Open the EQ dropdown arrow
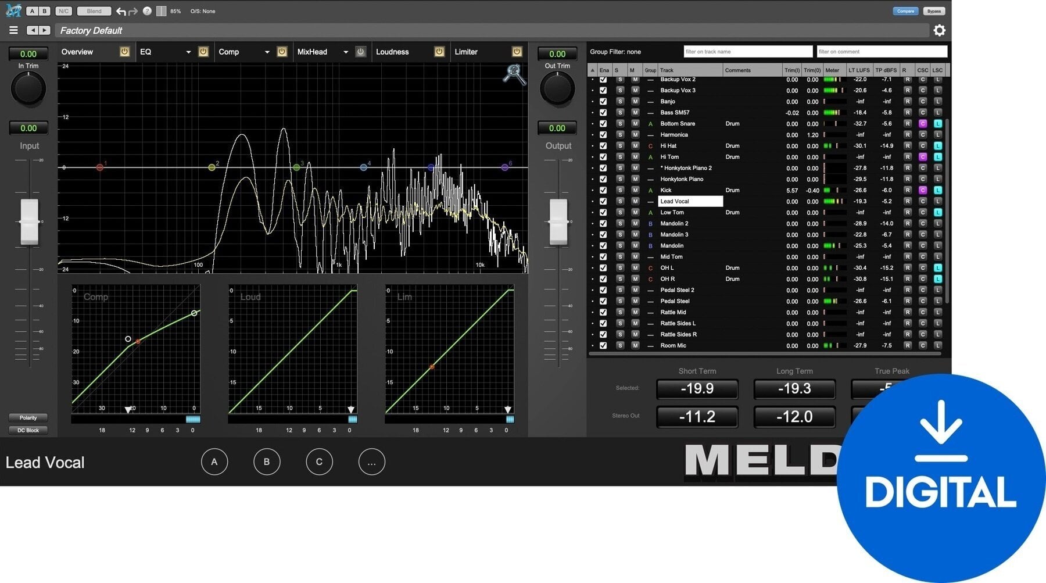Viewport: 1046px width, 583px height. pos(188,52)
